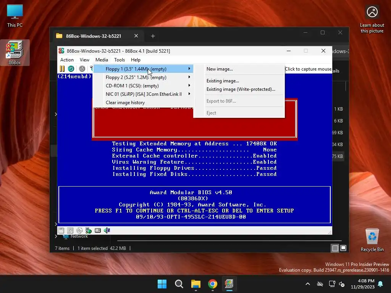This screenshot has width=391, height=293.
Task: Choose New image... for Floppy 1
Action: [x=239, y=69]
